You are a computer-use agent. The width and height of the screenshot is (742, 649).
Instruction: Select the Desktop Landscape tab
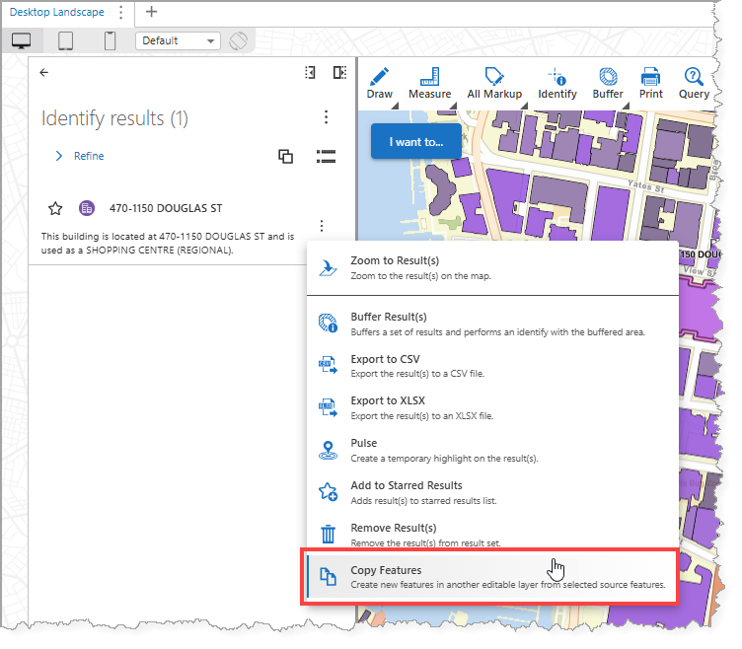coord(57,12)
